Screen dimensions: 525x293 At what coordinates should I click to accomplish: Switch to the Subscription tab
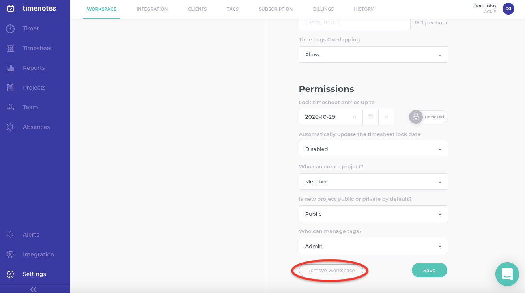point(276,9)
